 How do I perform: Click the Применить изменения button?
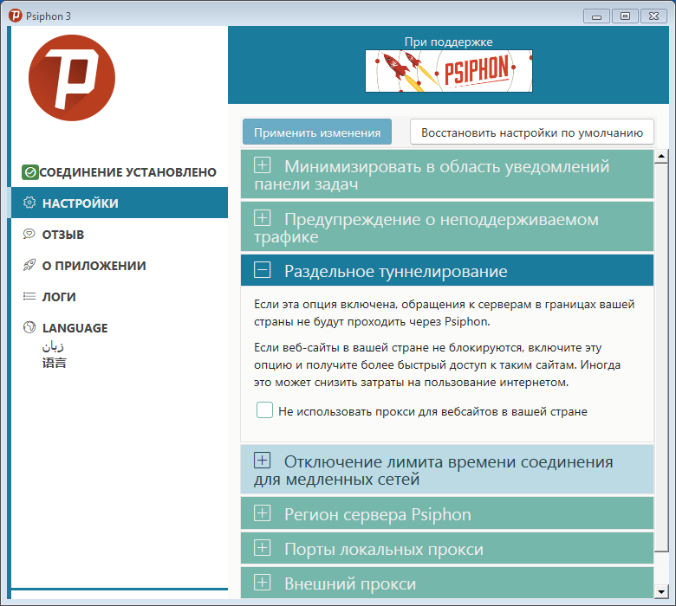click(x=317, y=132)
